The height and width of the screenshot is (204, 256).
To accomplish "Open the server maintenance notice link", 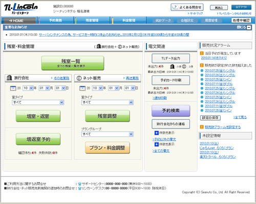I will [114, 35].
